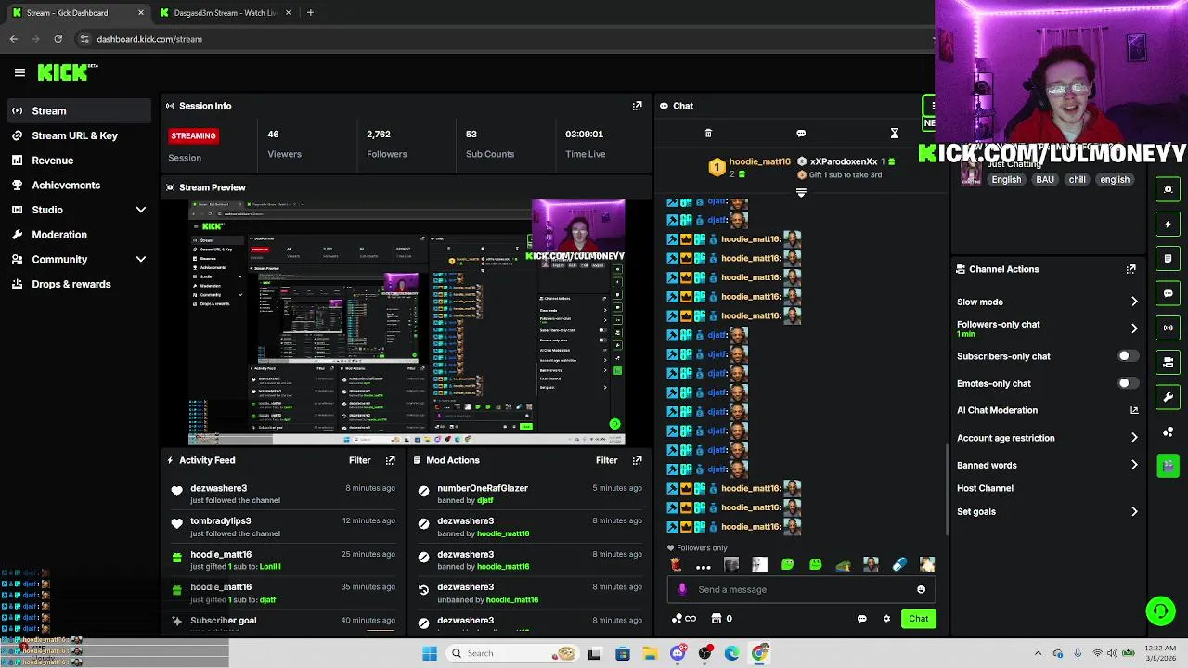This screenshot has height=668, width=1188.
Task: Open a new browser tab
Action: click(310, 13)
